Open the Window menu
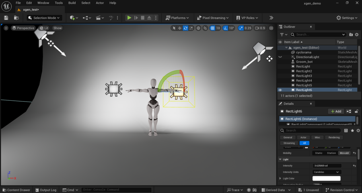This screenshot has height=193, width=362. click(x=43, y=3)
